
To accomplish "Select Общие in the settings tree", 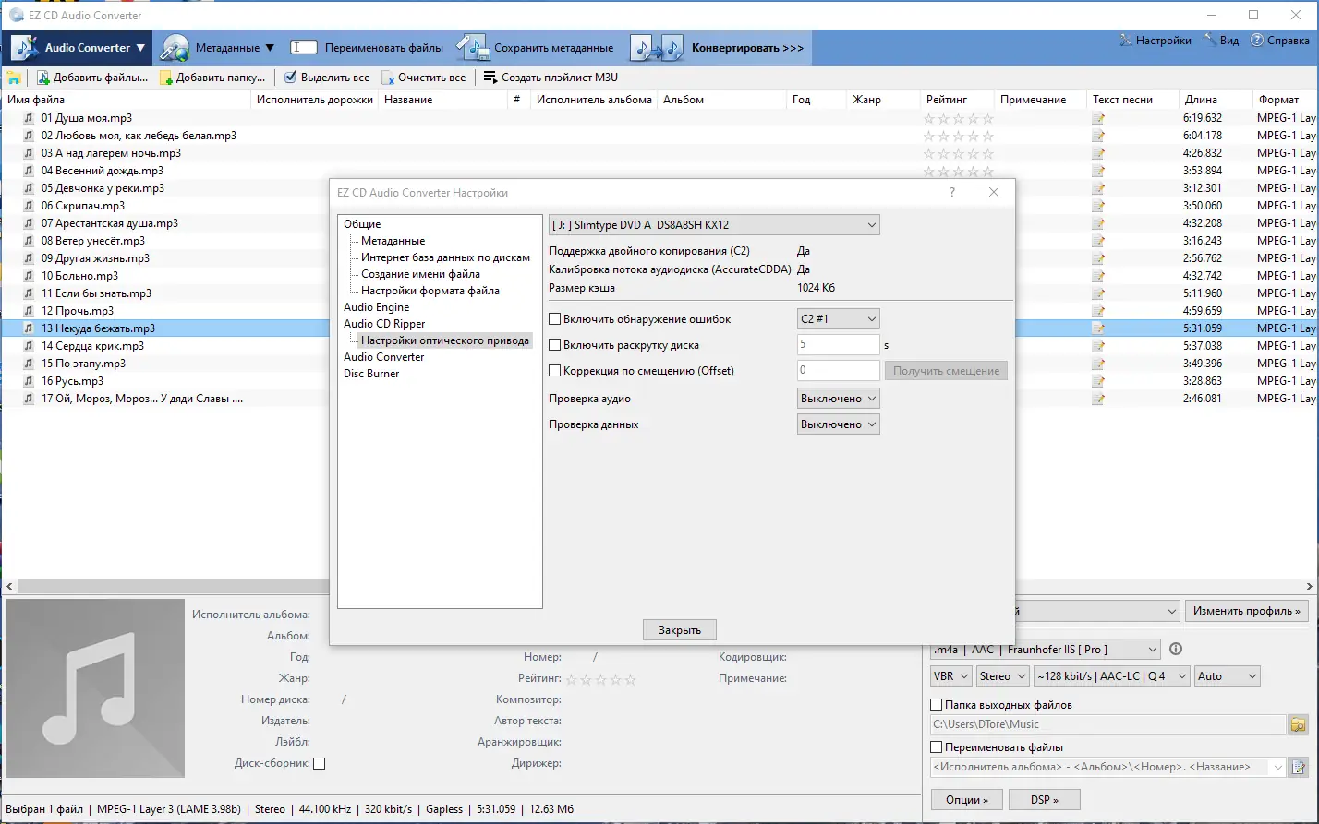I will pyautogui.click(x=362, y=224).
